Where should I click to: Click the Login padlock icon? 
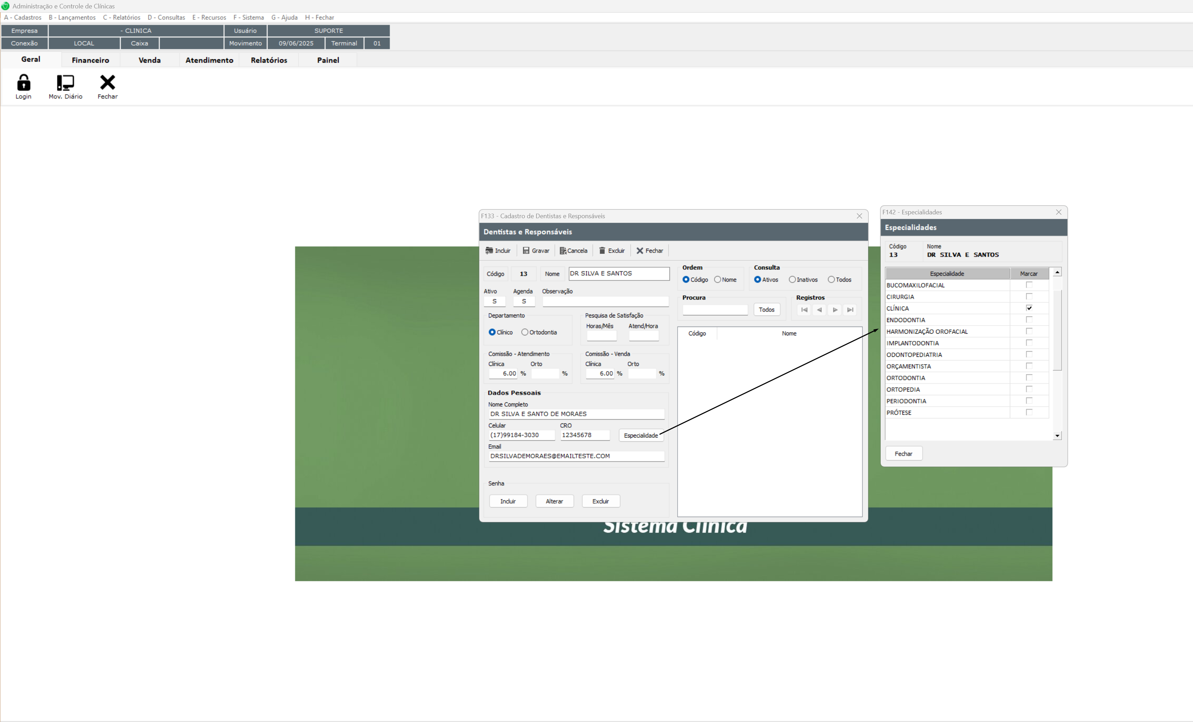pyautogui.click(x=23, y=83)
